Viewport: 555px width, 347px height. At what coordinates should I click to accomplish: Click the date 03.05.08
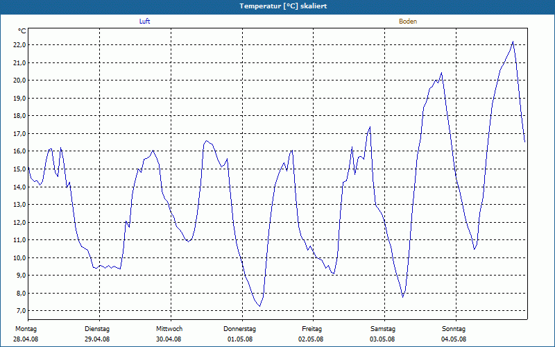[382, 339]
